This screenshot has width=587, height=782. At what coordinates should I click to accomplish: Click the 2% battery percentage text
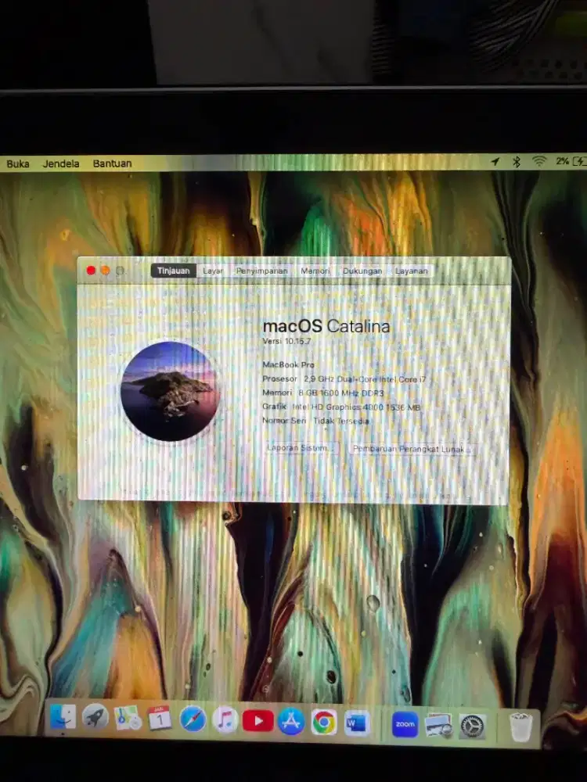pyautogui.click(x=562, y=161)
